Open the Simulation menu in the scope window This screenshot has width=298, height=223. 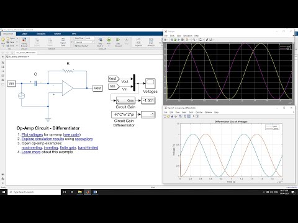187,36
